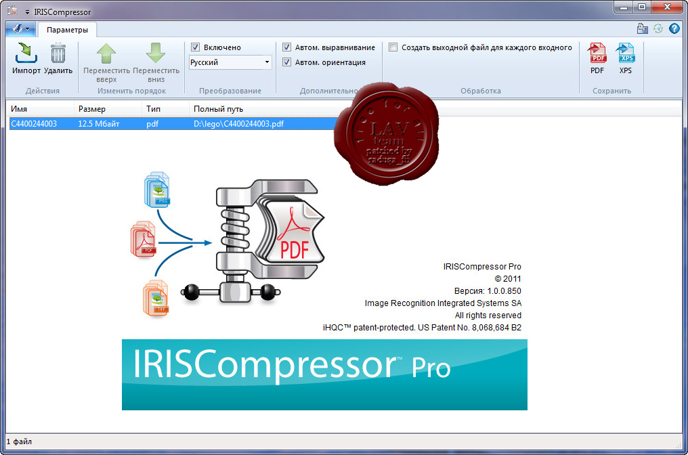The width and height of the screenshot is (688, 455).
Task: Enable Создать выходной файл для каждого входного
Action: 393,47
